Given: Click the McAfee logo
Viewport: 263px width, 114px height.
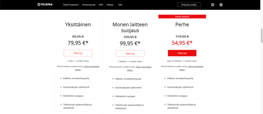Looking at the screenshot, I should pyautogui.click(x=45, y=5).
